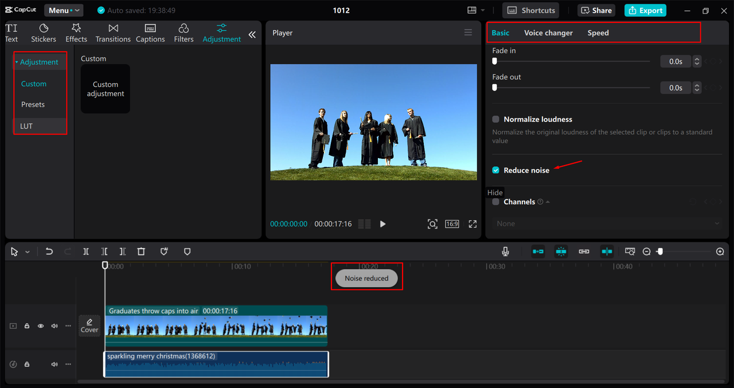Open the Menu dropdown
The image size is (734, 388).
(64, 10)
